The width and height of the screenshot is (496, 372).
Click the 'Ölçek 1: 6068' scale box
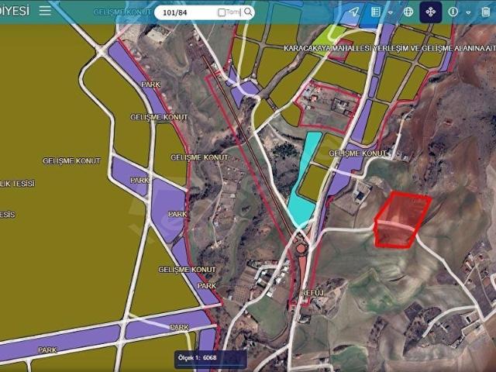[x=210, y=359]
